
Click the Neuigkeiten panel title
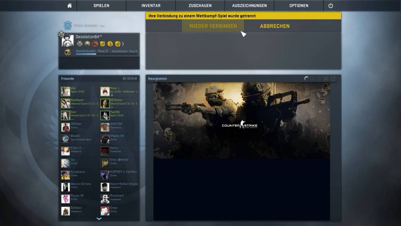pyautogui.click(x=158, y=79)
